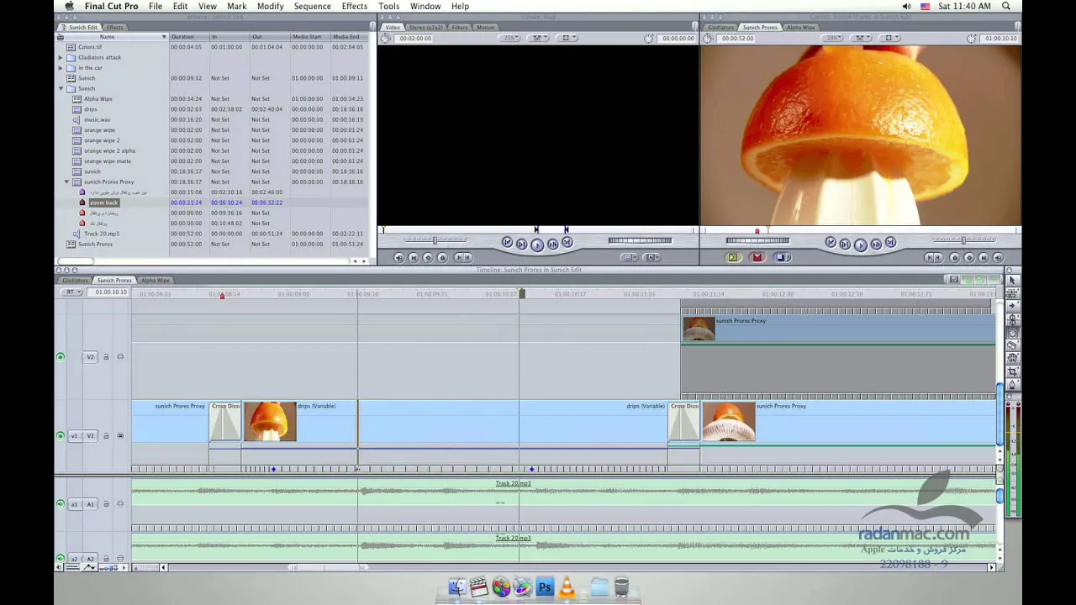
Task: Open the Sequence menu
Action: 312,6
